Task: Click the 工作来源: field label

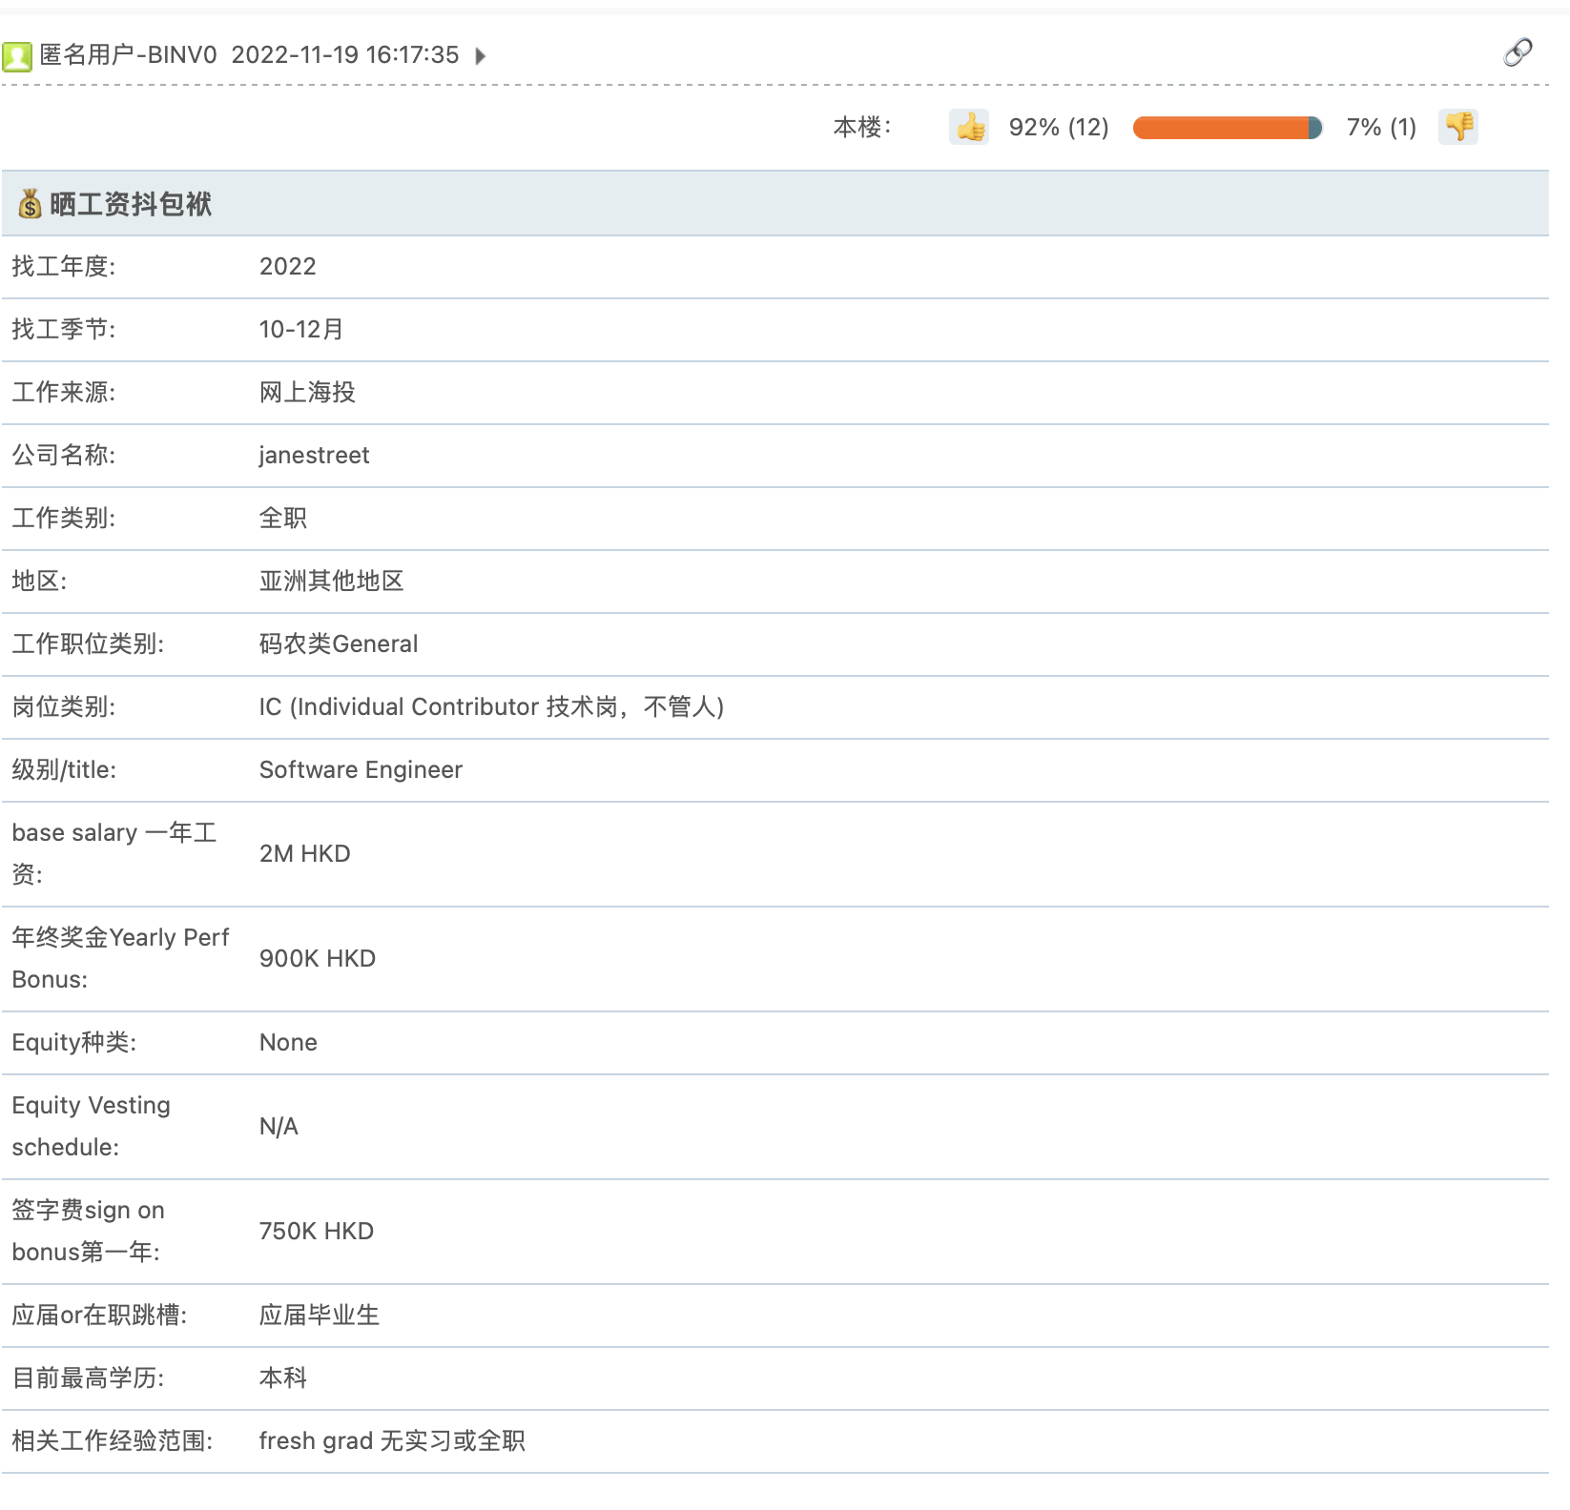Action: [x=64, y=392]
